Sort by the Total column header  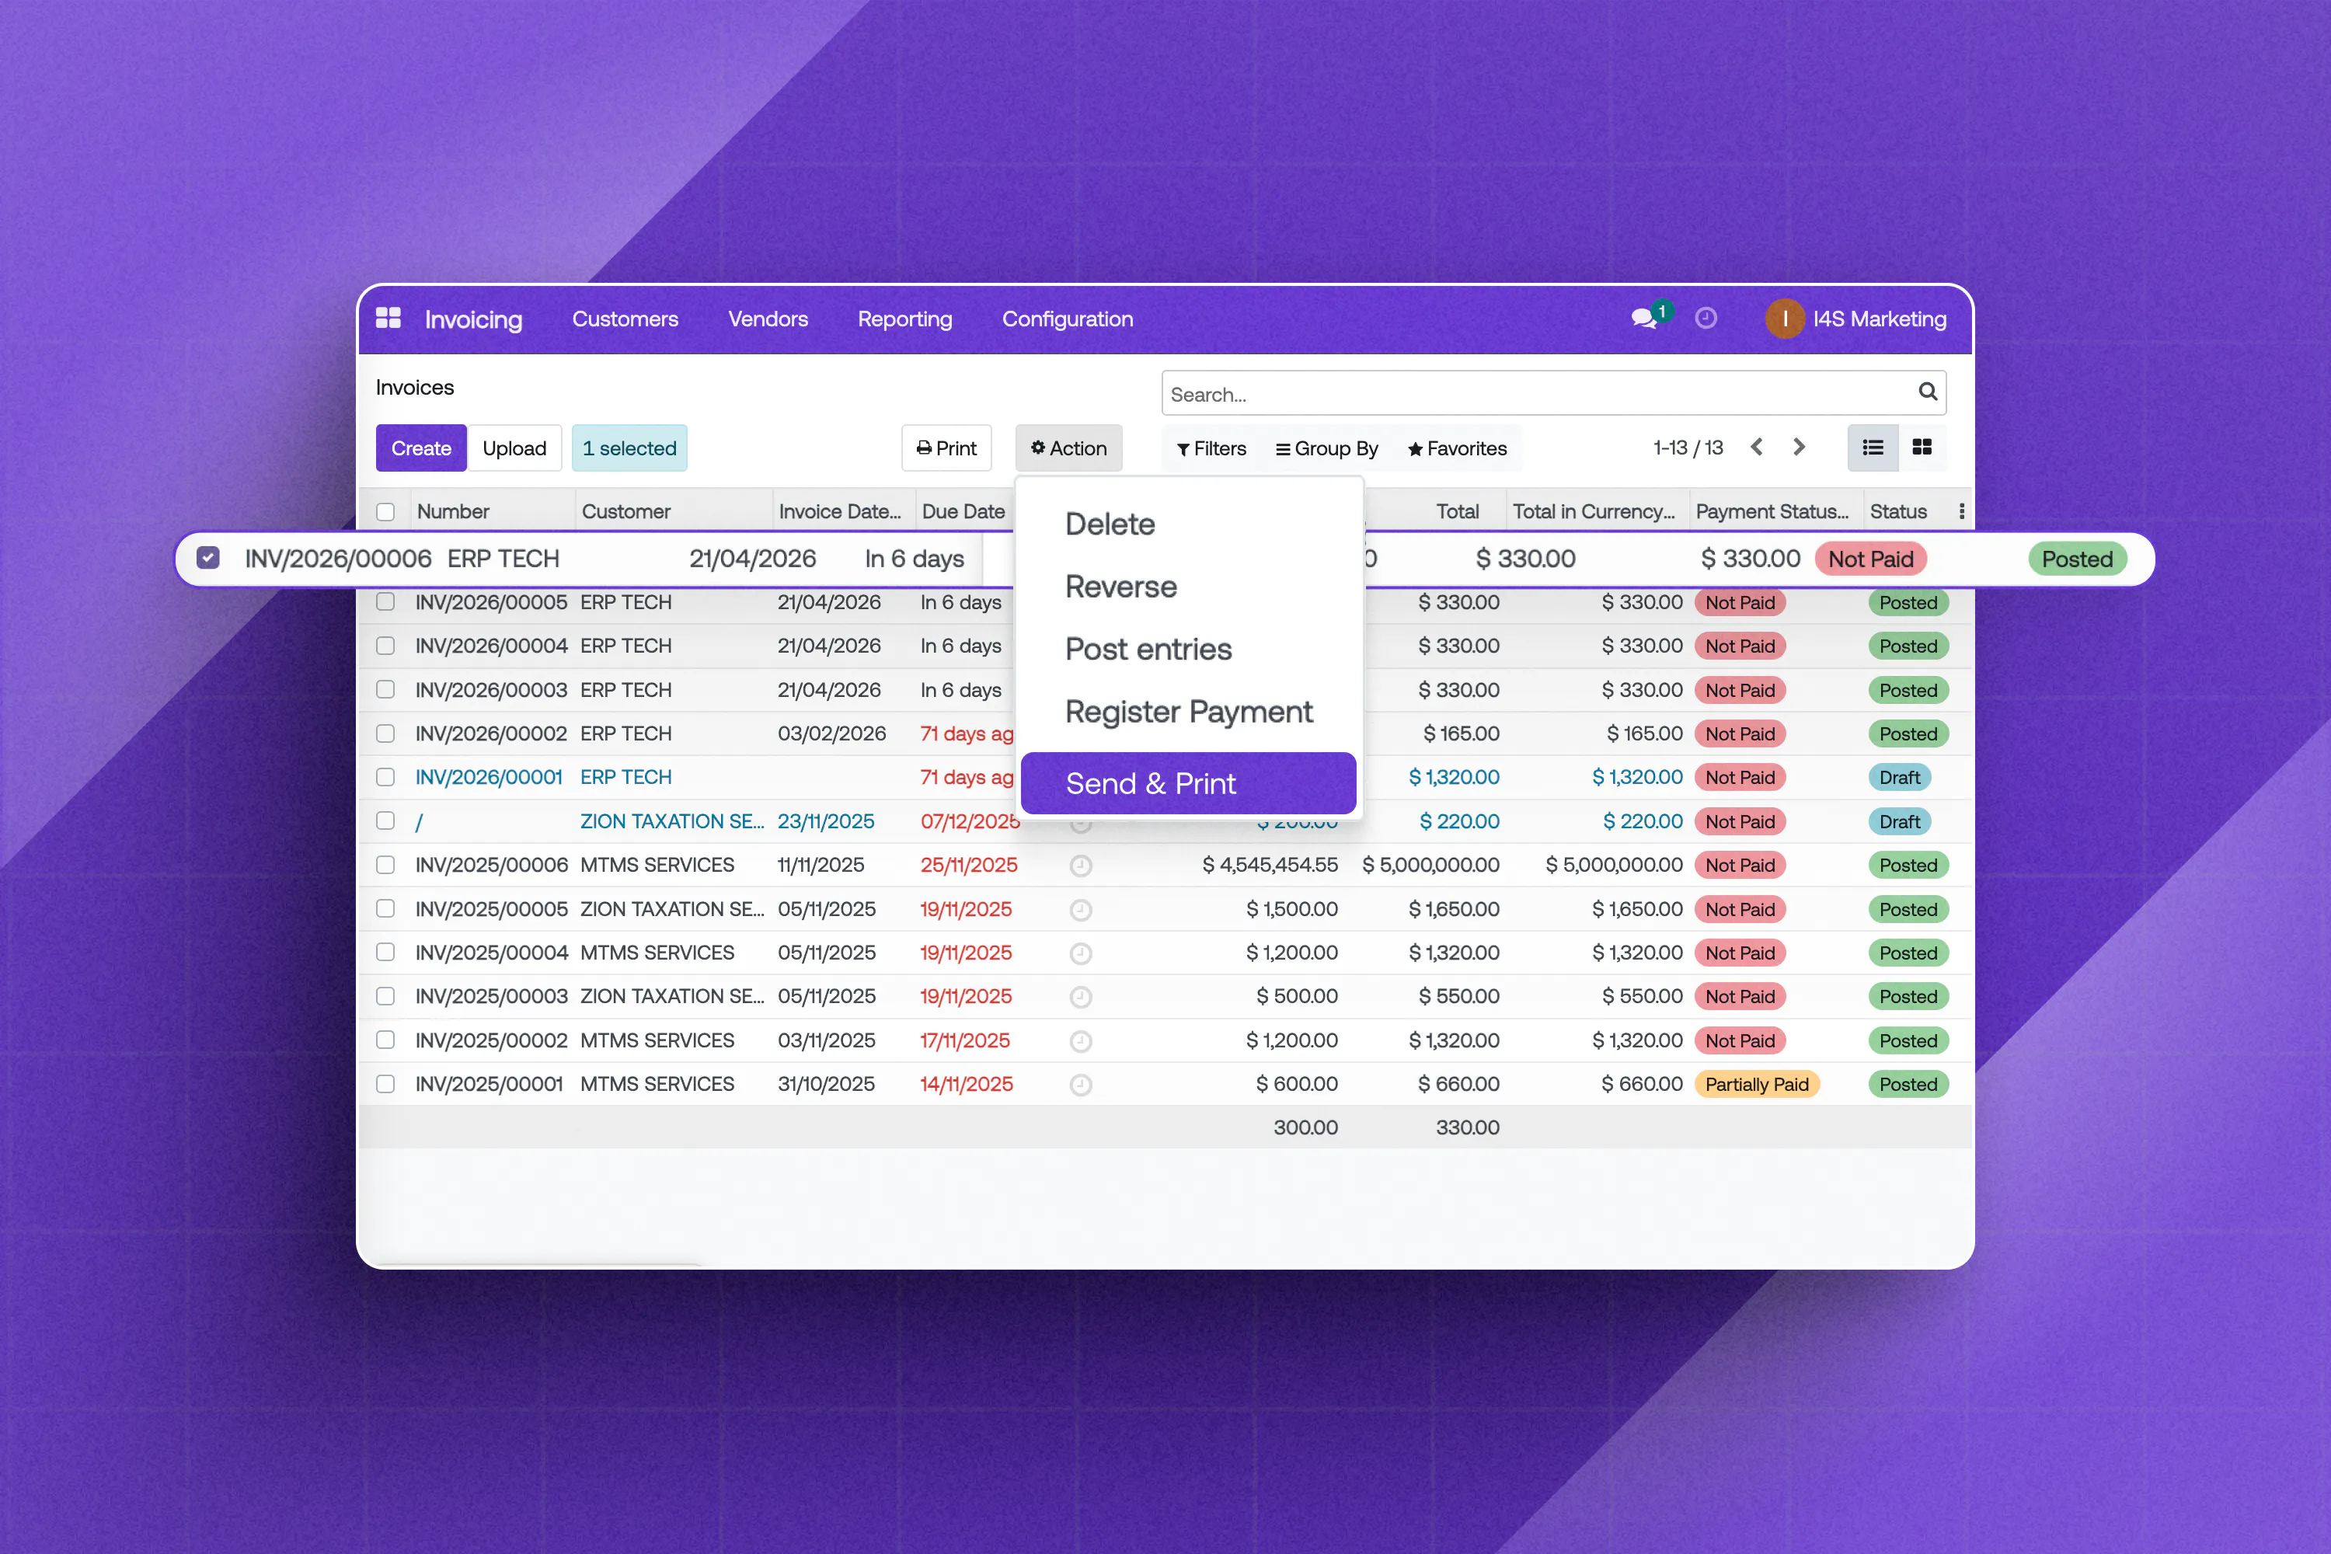(1457, 511)
